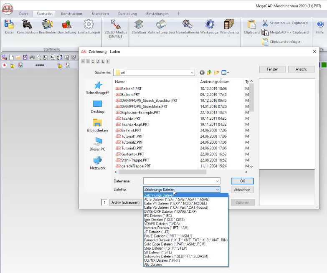Switch to the Konstruktion ribbon tab
The height and width of the screenshot is (273, 327).
click(71, 14)
